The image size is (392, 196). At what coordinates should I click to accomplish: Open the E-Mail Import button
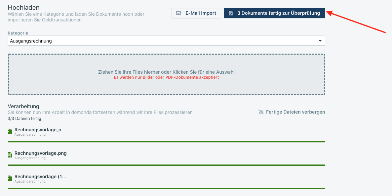pyautogui.click(x=196, y=13)
